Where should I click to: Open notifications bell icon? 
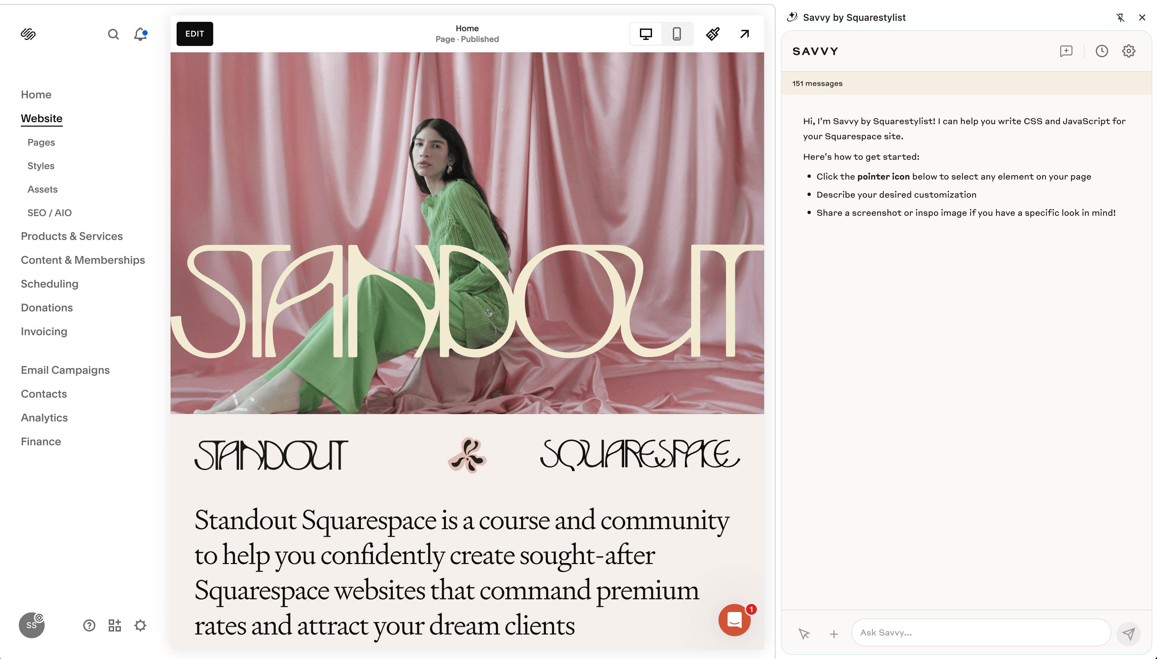[x=140, y=34]
